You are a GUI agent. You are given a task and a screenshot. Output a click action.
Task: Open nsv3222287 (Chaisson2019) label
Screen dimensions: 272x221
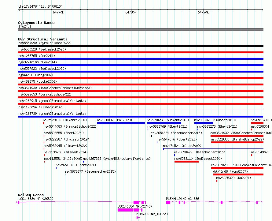[x=66, y=139]
